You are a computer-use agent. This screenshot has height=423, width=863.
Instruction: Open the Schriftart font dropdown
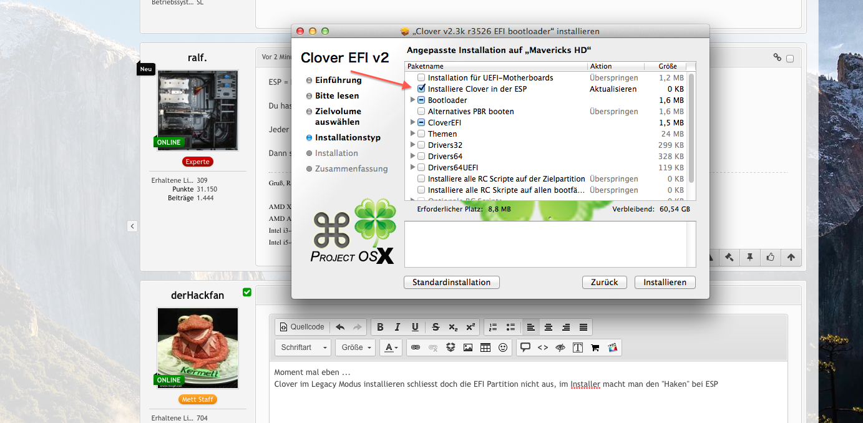point(303,348)
